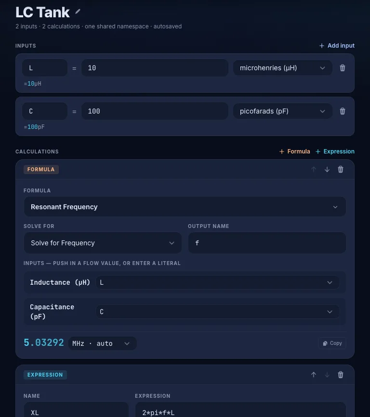Image resolution: width=370 pixels, height=417 pixels.
Task: Copy the 5.03292 result value
Action: (332, 343)
